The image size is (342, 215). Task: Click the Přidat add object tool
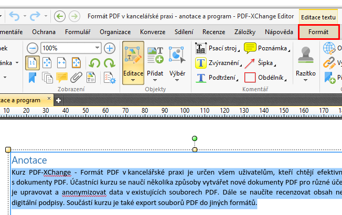[155, 60]
